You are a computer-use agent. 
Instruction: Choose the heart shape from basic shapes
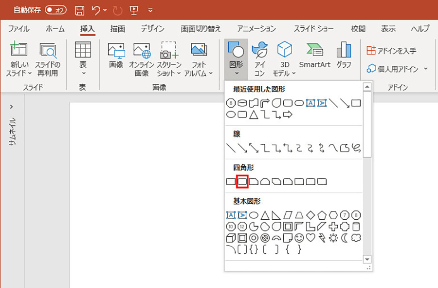pos(310,238)
